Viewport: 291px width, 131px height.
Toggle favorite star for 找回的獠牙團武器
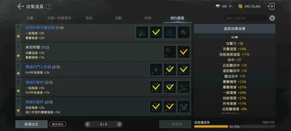[x=18, y=36]
